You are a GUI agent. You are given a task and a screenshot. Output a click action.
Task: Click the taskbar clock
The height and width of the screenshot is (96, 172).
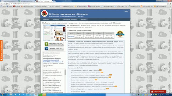point(167,95)
